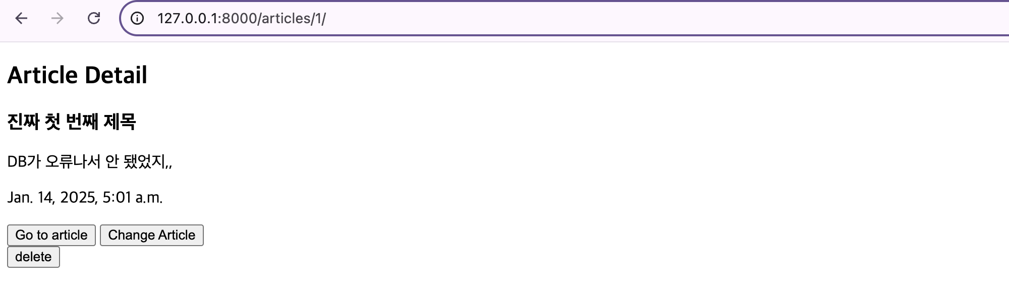Click empty space inside the address bar
This screenshot has width=1009, height=291.
click(x=656, y=19)
